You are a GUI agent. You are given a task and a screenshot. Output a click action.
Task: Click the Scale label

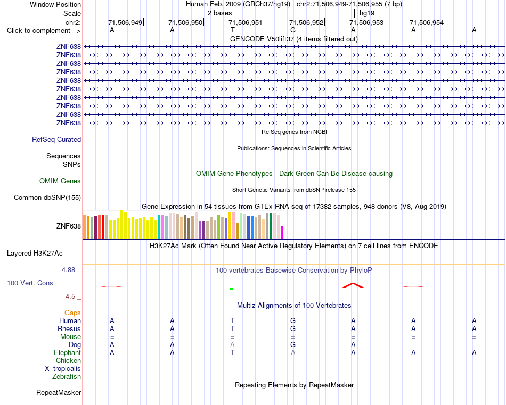72,13
